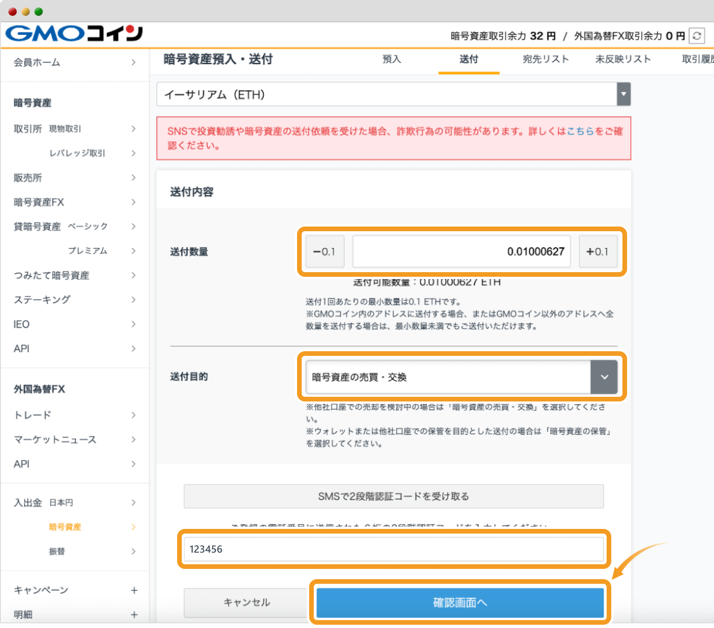Click the macOS yellow minimize button
This screenshot has height=628, width=714.
point(26,12)
